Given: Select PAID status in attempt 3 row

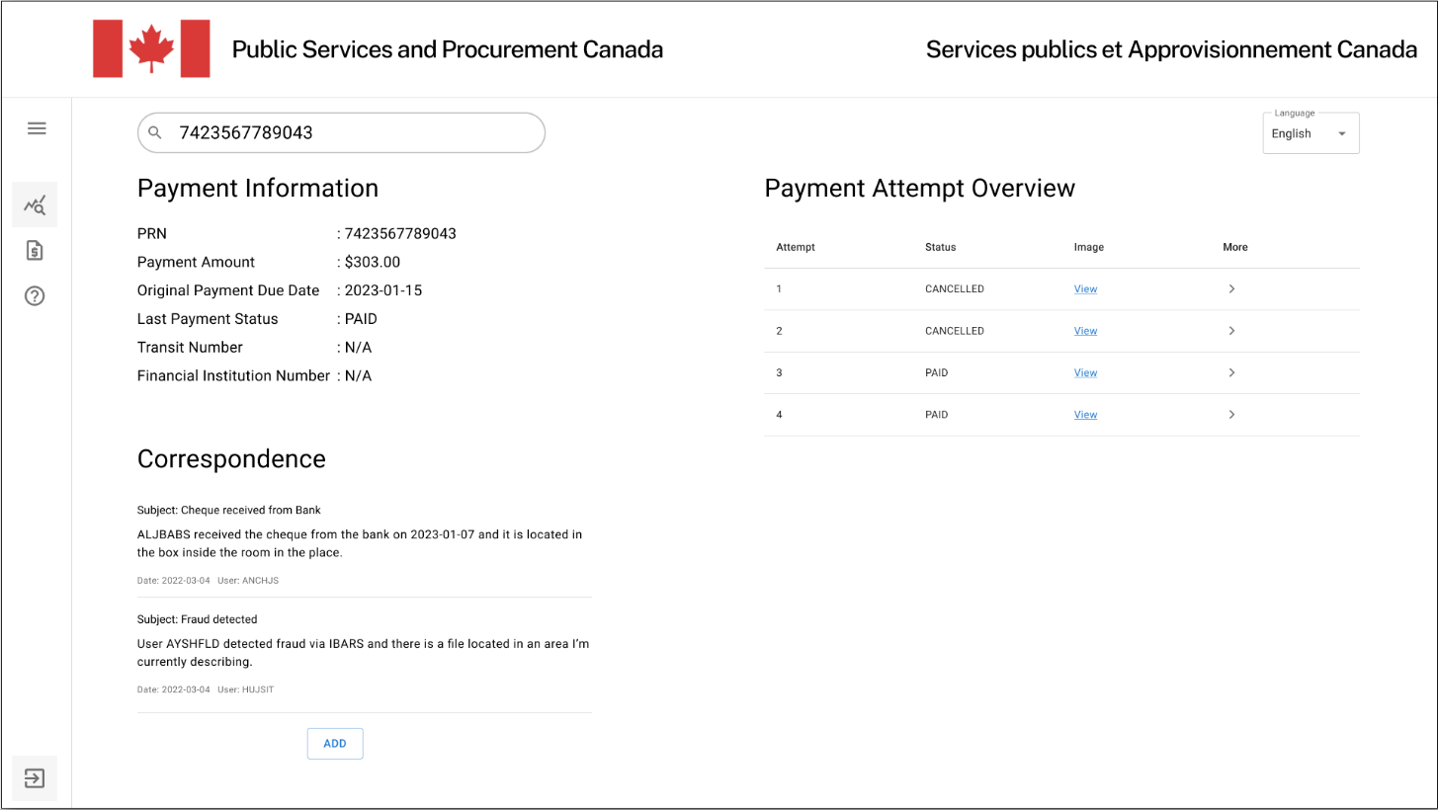Looking at the screenshot, I should (936, 373).
